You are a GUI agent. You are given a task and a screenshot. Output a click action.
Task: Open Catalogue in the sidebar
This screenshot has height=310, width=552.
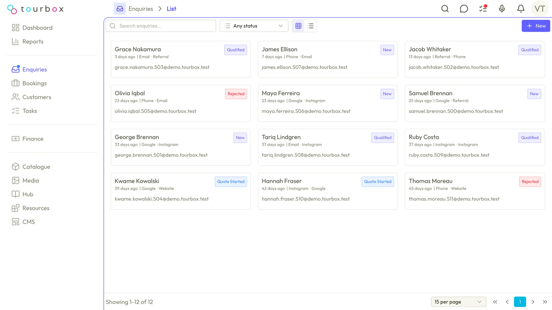(x=31, y=167)
